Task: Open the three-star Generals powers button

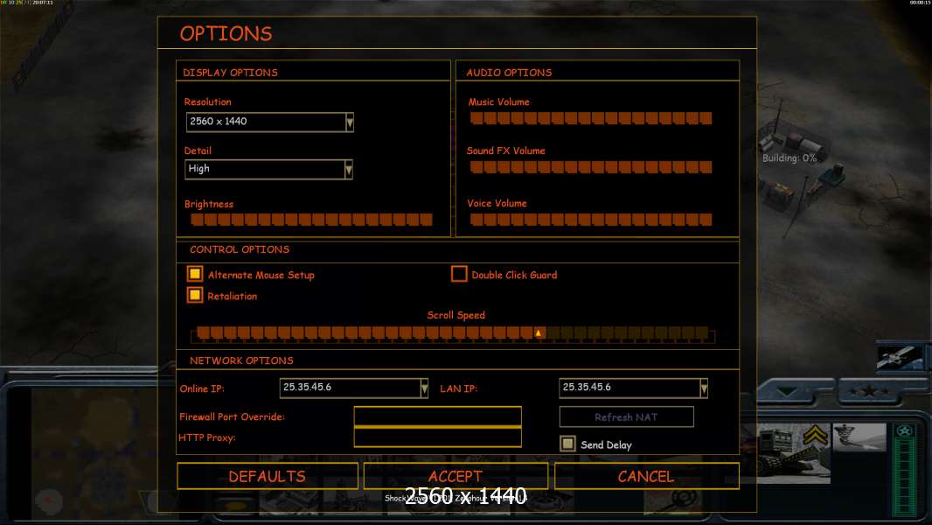Action: (x=870, y=391)
